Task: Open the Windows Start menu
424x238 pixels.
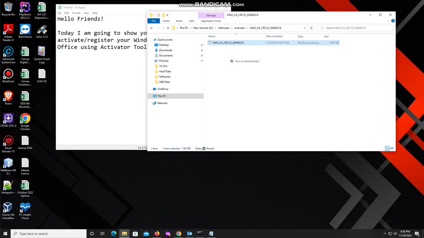Action: [x=5, y=234]
